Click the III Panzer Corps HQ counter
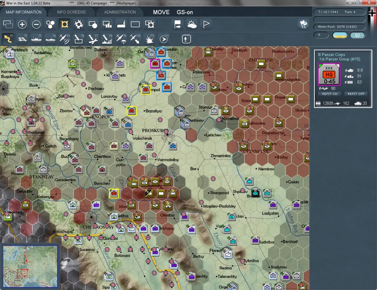Viewport: 377px width, 290px height. pyautogui.click(x=329, y=74)
